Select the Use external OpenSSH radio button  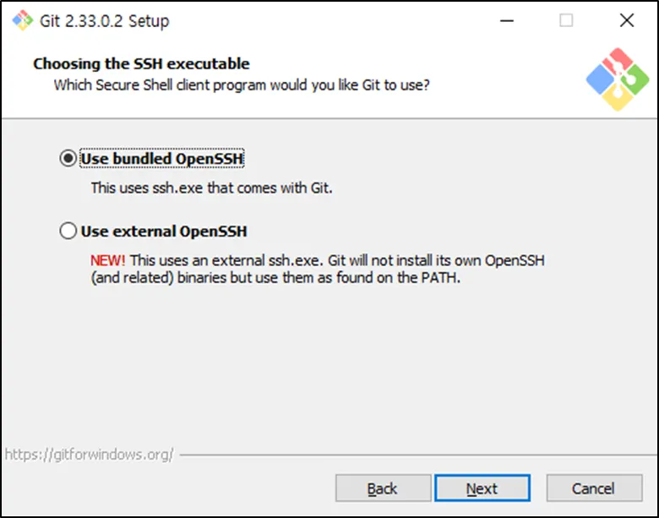coord(68,231)
